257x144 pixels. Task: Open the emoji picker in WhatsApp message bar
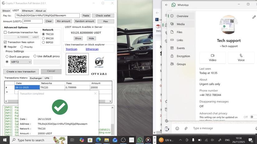177,128
